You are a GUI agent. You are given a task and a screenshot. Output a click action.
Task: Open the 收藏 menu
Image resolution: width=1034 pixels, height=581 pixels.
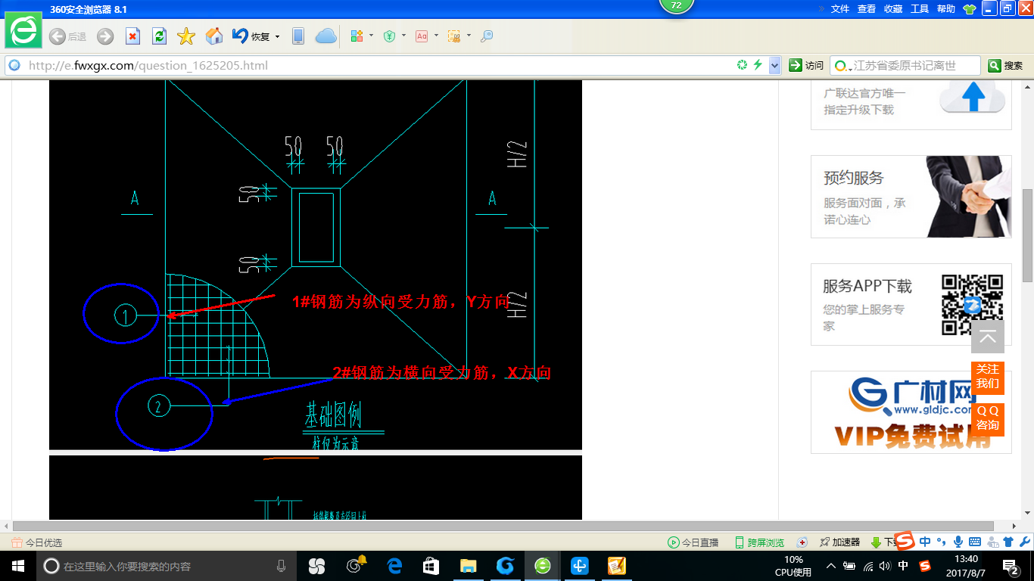893,9
